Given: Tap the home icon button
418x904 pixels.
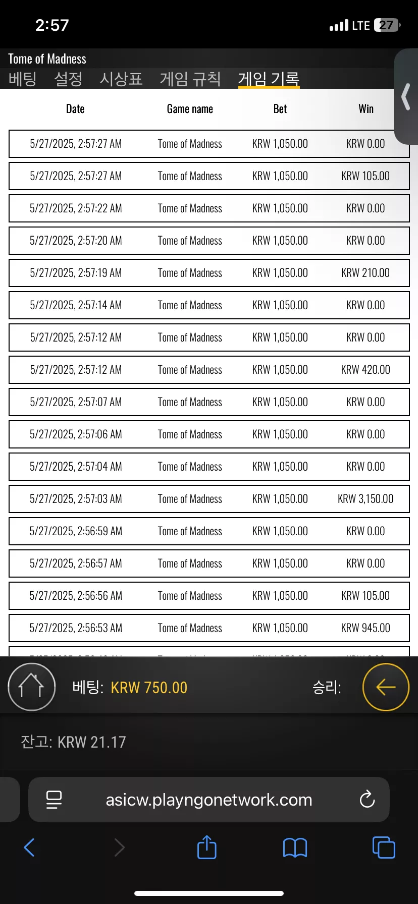Looking at the screenshot, I should point(31,687).
